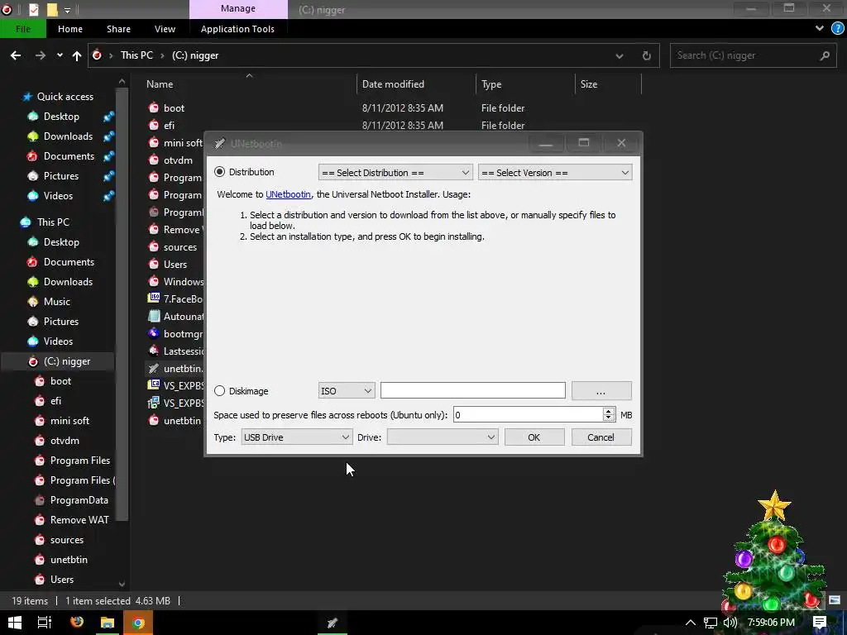Screen dimensions: 847x635
Task: Open the ISO image type dropdown
Action: pos(347,390)
